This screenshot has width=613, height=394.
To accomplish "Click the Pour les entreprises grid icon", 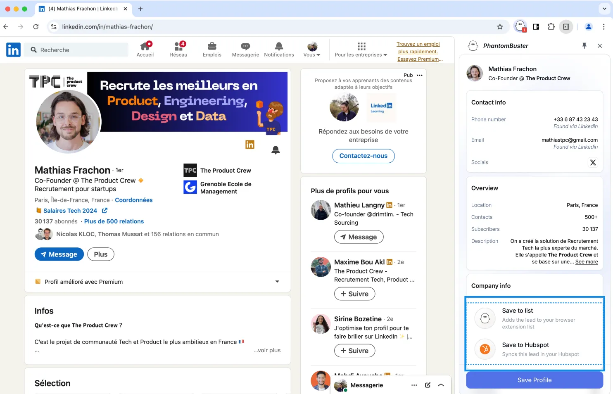I will coord(361,46).
